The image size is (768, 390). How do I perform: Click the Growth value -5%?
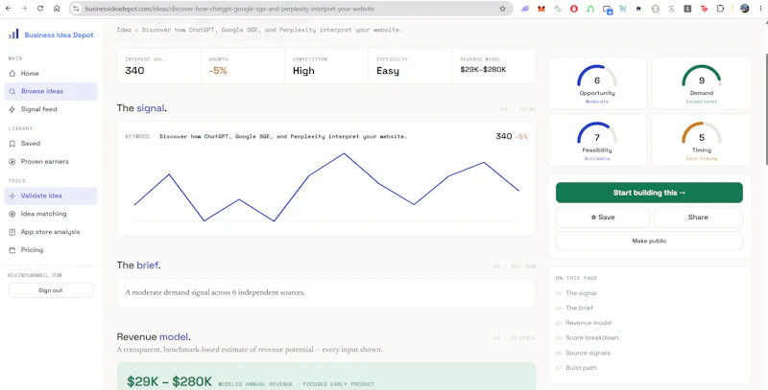coord(218,71)
